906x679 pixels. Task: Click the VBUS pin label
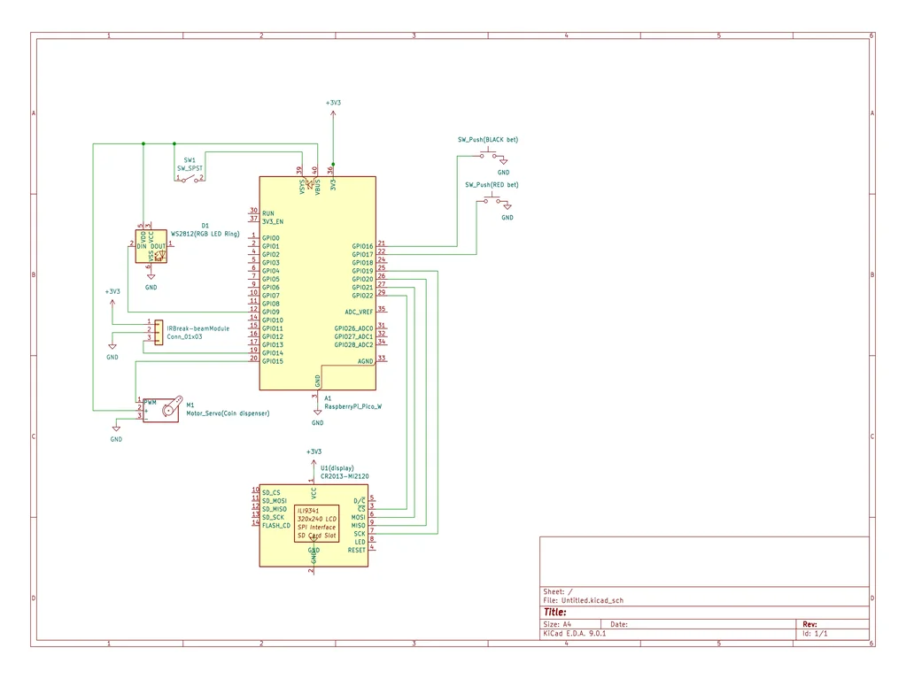point(317,187)
